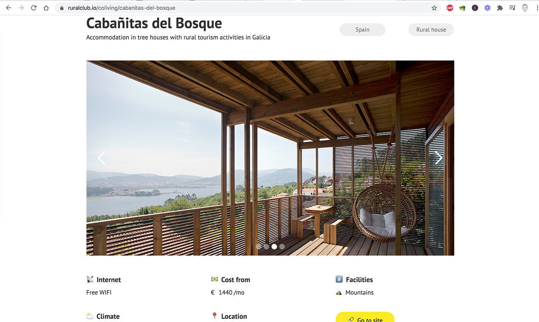Open the extensions puzzle piece menu

click(x=500, y=8)
